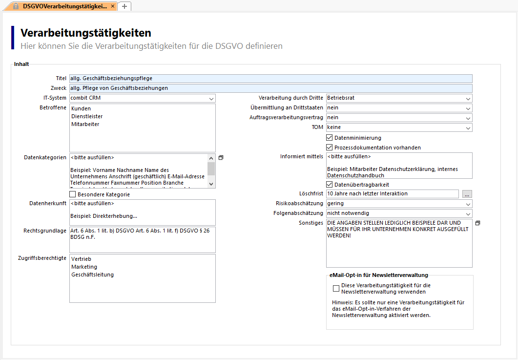The height and width of the screenshot is (360, 518).
Task: Expand the Verarbeitung durch Dritte dropdown
Action: coord(468,98)
